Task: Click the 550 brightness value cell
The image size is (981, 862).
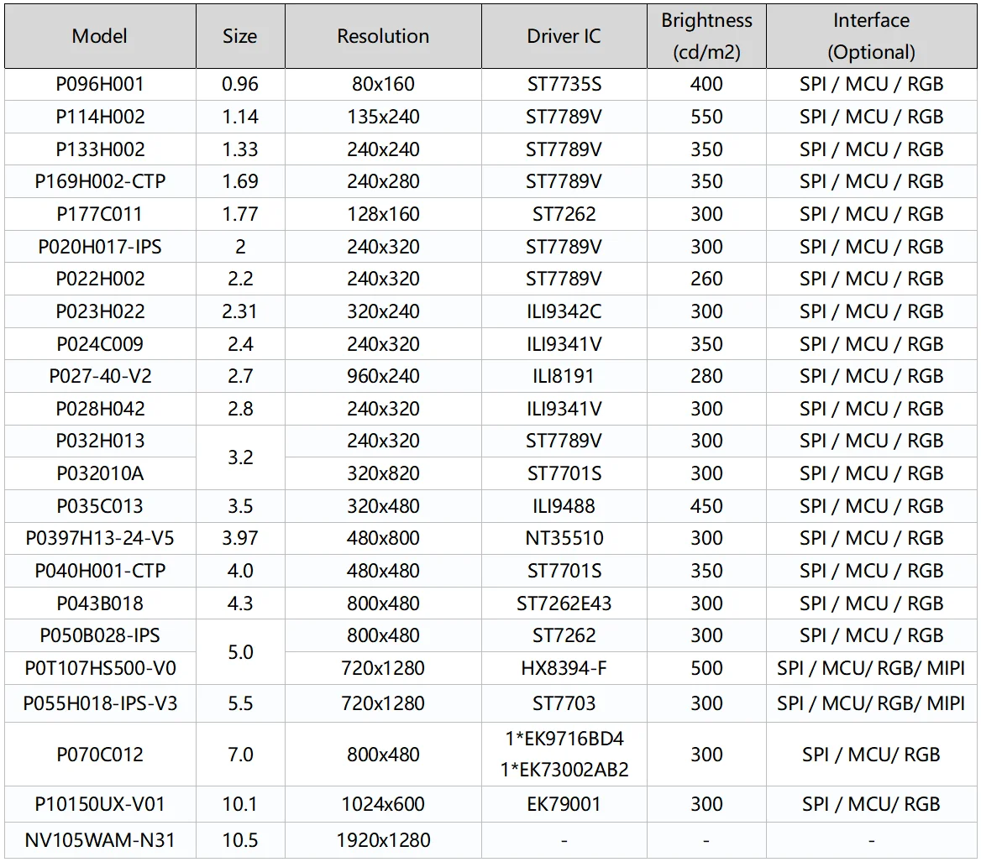Action: (x=706, y=117)
